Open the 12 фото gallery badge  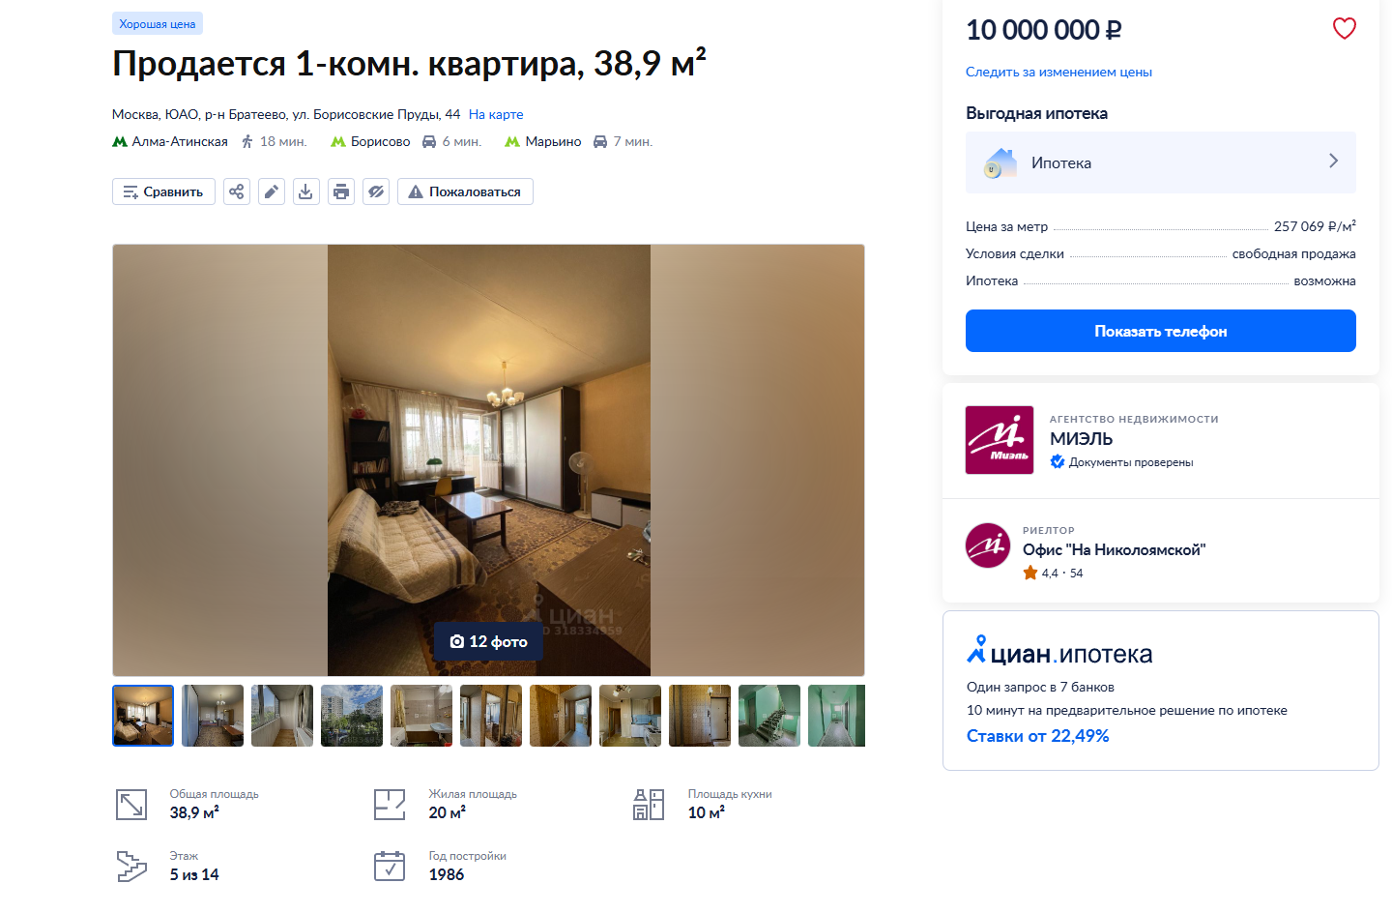[488, 641]
